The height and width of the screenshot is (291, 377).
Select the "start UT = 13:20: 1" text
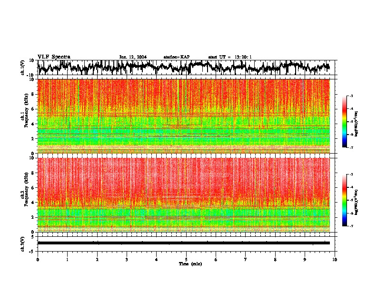(x=230, y=57)
